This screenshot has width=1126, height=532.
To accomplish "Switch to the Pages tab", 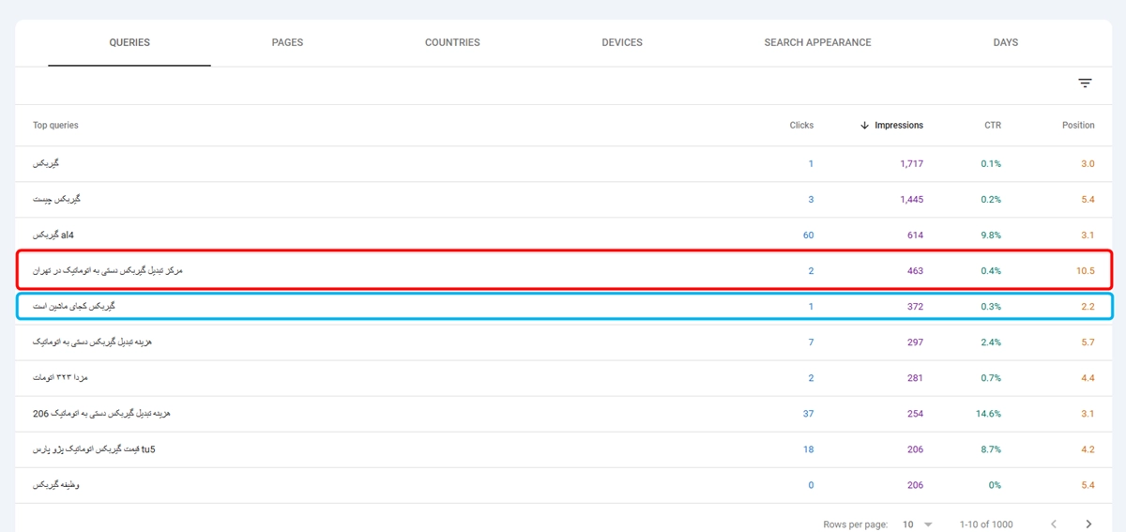I will pyautogui.click(x=287, y=43).
